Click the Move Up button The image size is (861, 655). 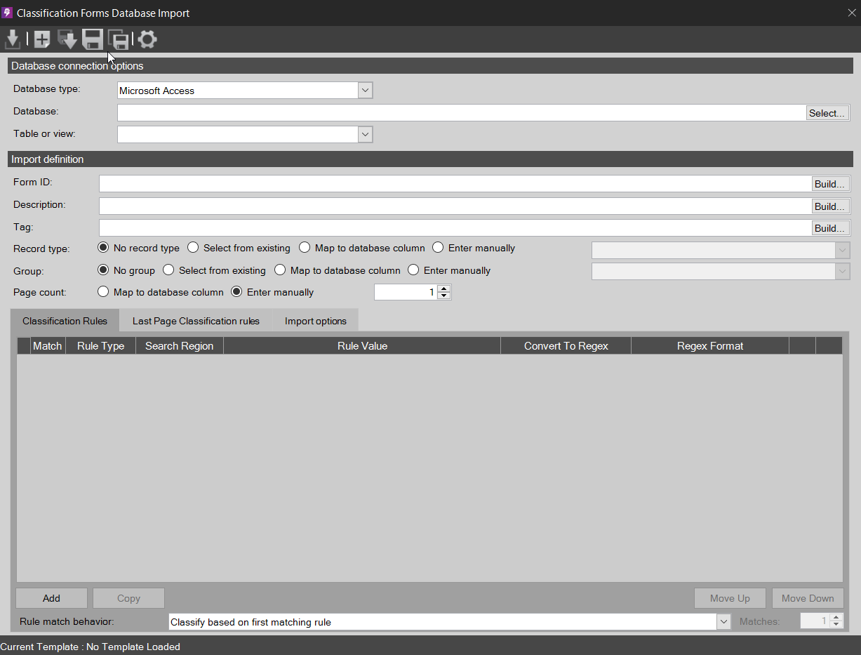730,598
